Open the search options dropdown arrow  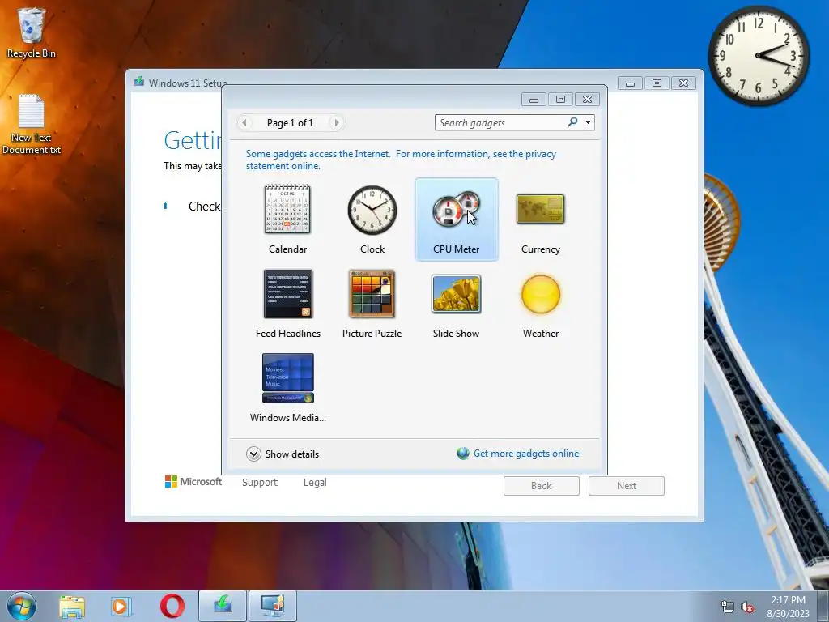click(588, 123)
